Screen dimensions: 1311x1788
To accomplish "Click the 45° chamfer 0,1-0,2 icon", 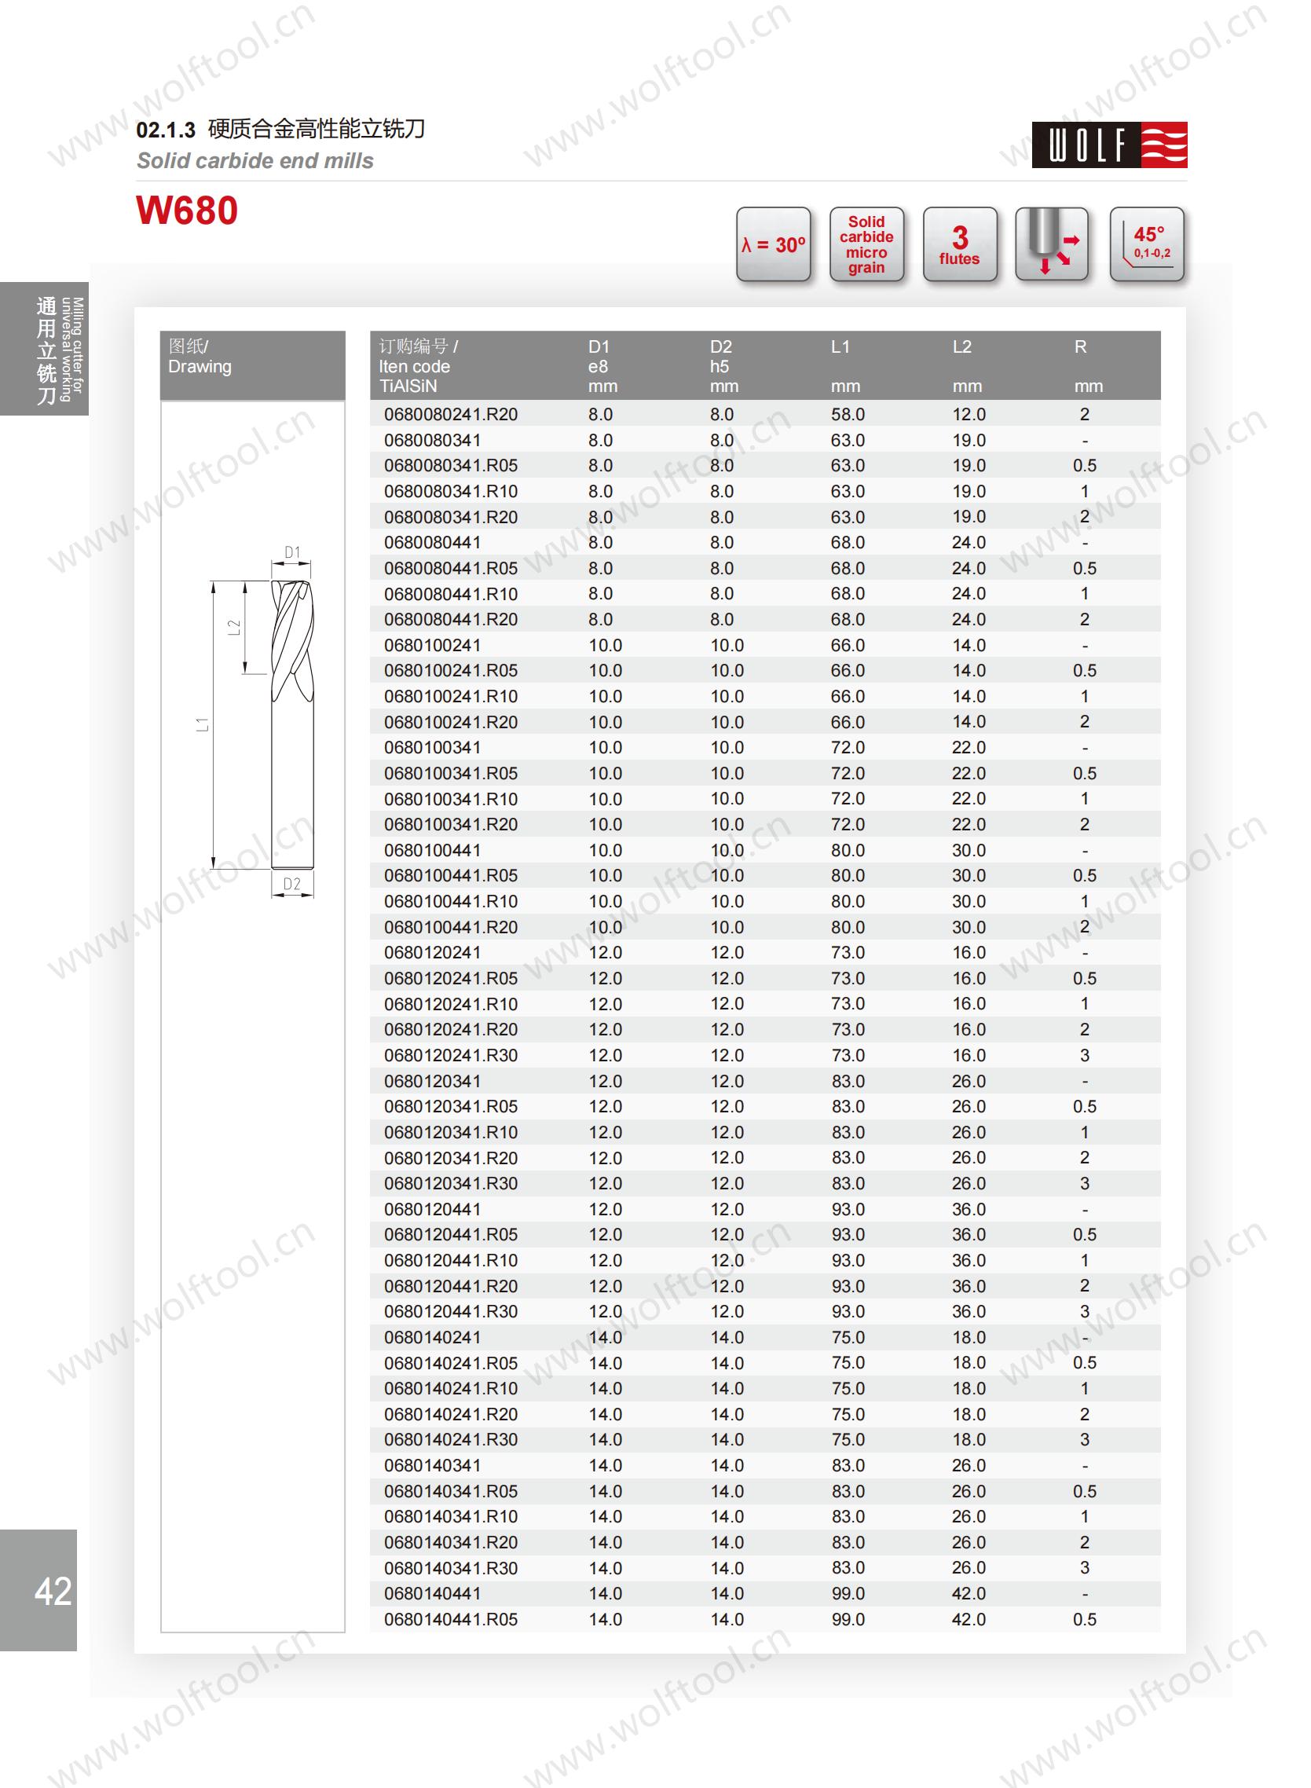I will pos(1147,244).
